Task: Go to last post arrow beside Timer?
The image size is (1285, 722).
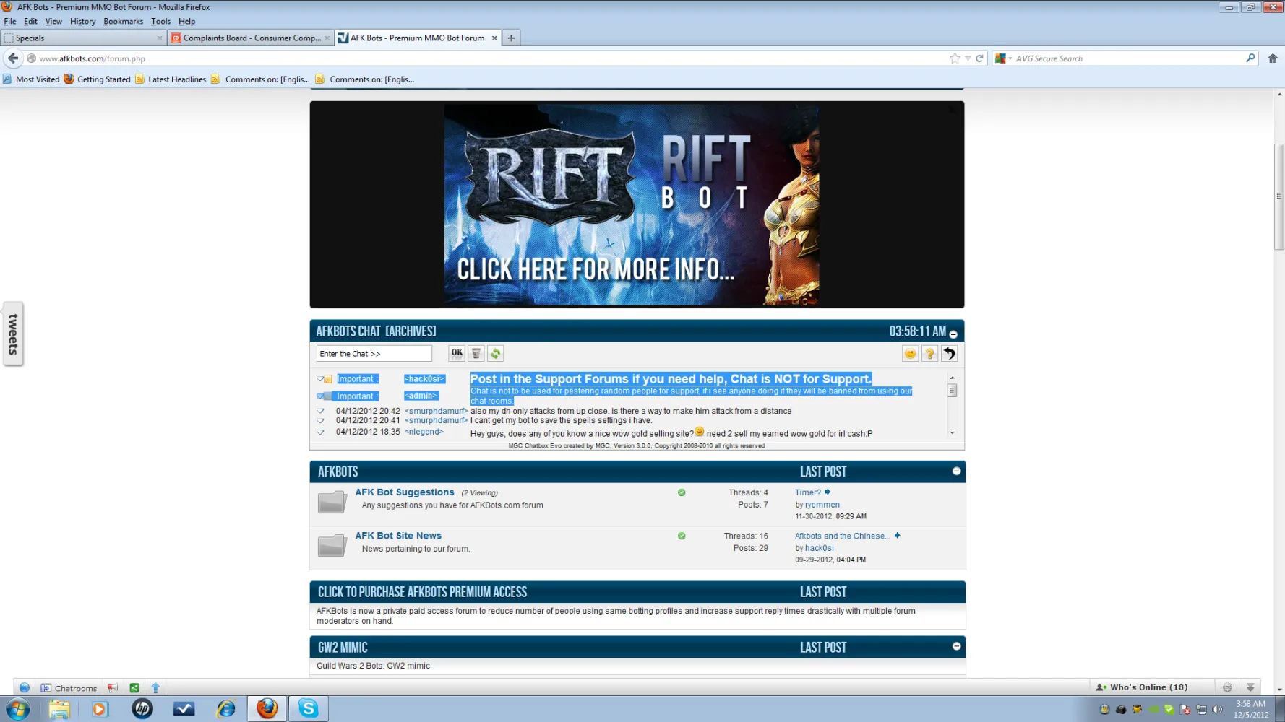Action: [828, 492]
